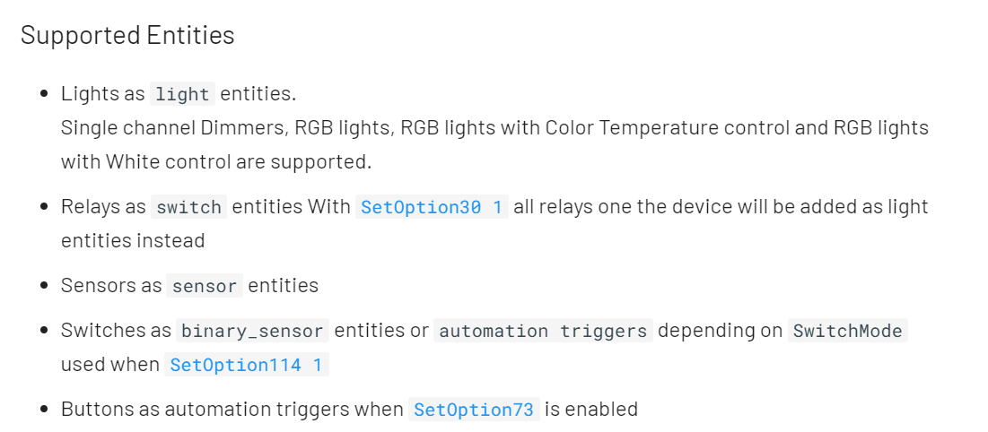Click the 'with White control are supported' line

coord(215,161)
